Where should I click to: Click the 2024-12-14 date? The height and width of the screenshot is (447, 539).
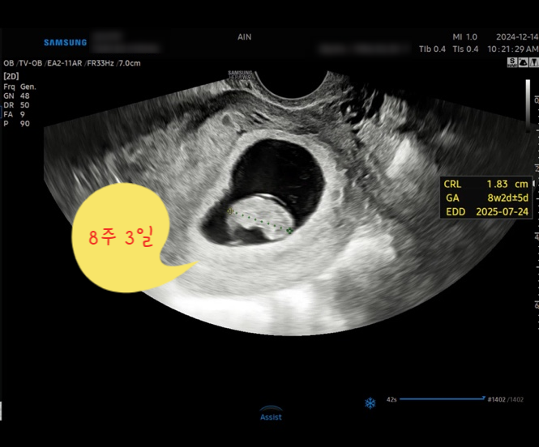click(x=517, y=36)
